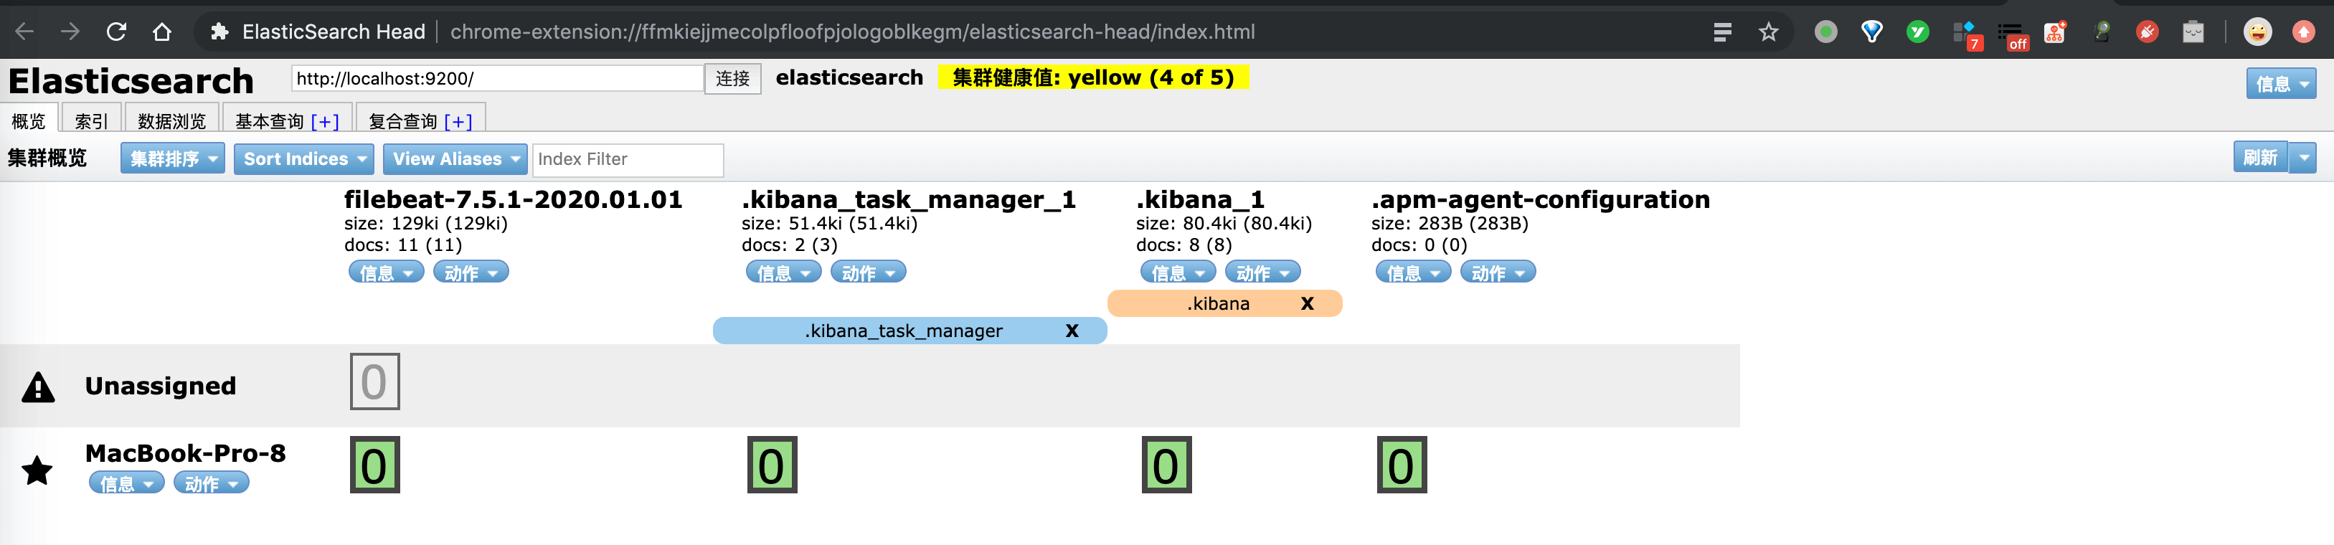Viewport: 2334px width, 545px height.
Task: Open 动作 dropdown for filebeat-7.5.1-2020.01.01
Action: pos(471,272)
